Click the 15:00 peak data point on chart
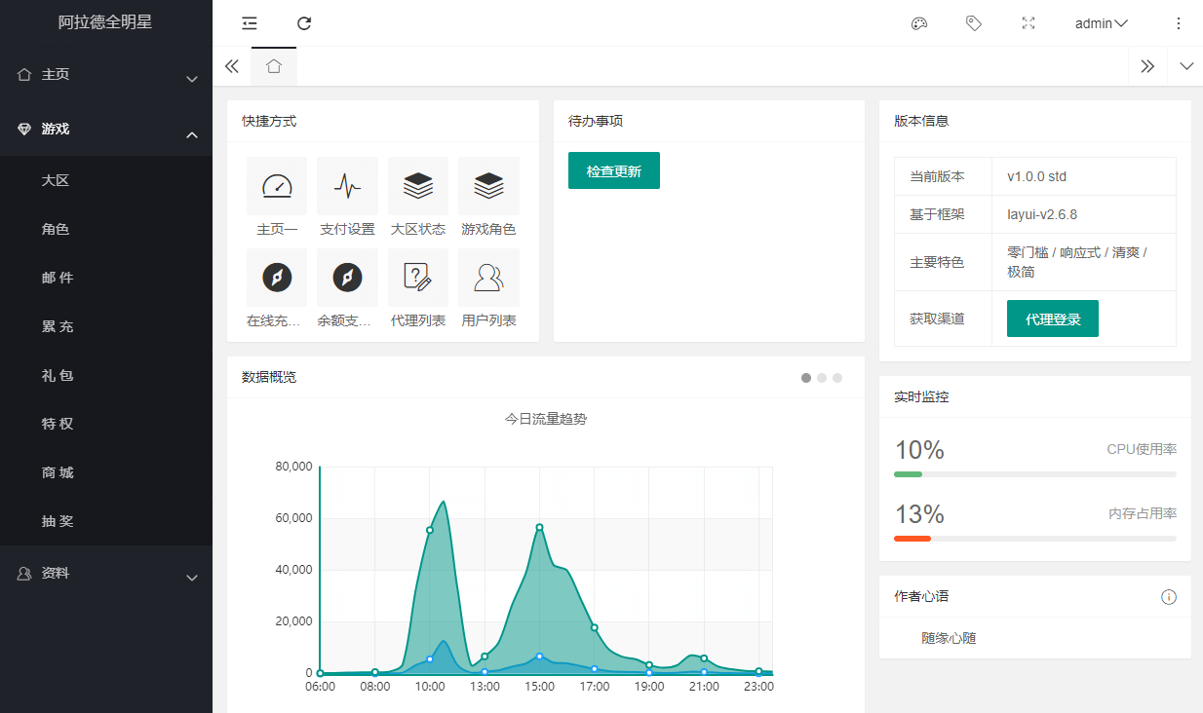1203x713 pixels. (x=539, y=527)
